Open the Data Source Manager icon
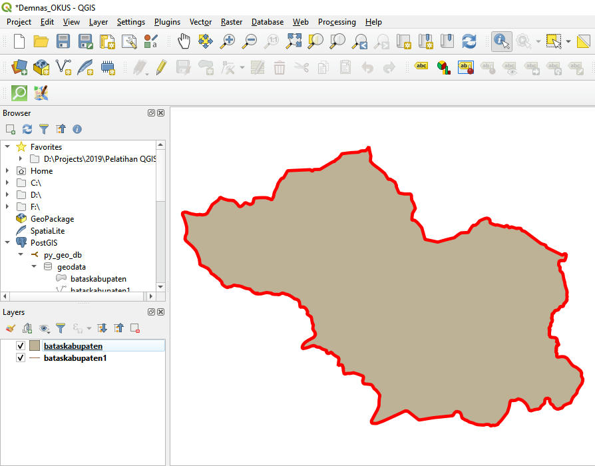Image resolution: width=595 pixels, height=466 pixels. 19,67
